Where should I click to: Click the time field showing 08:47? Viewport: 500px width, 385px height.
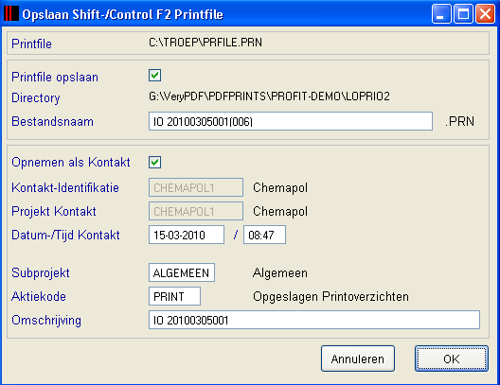coord(264,235)
